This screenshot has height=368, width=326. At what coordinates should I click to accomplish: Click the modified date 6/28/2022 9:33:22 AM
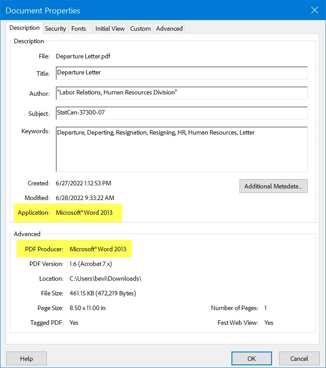click(85, 198)
